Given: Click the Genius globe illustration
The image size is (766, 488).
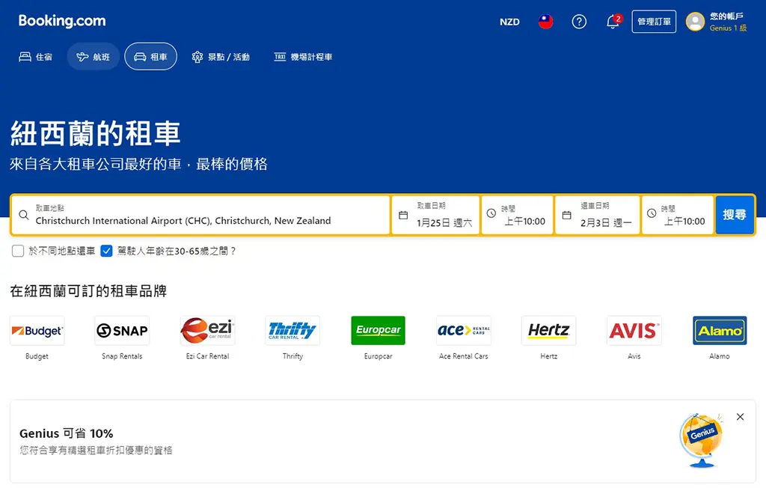Looking at the screenshot, I should point(702,440).
